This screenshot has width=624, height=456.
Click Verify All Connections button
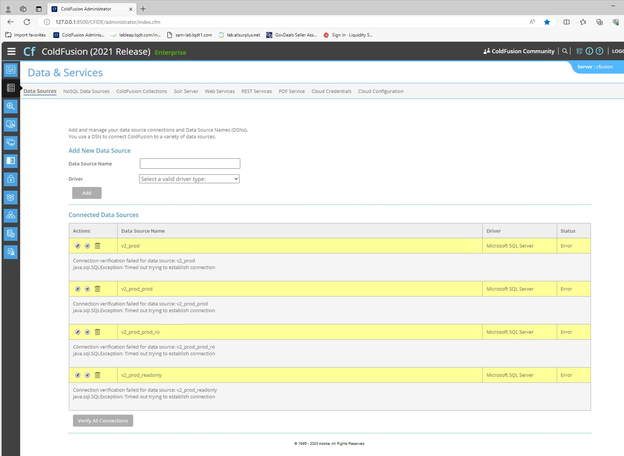103,421
